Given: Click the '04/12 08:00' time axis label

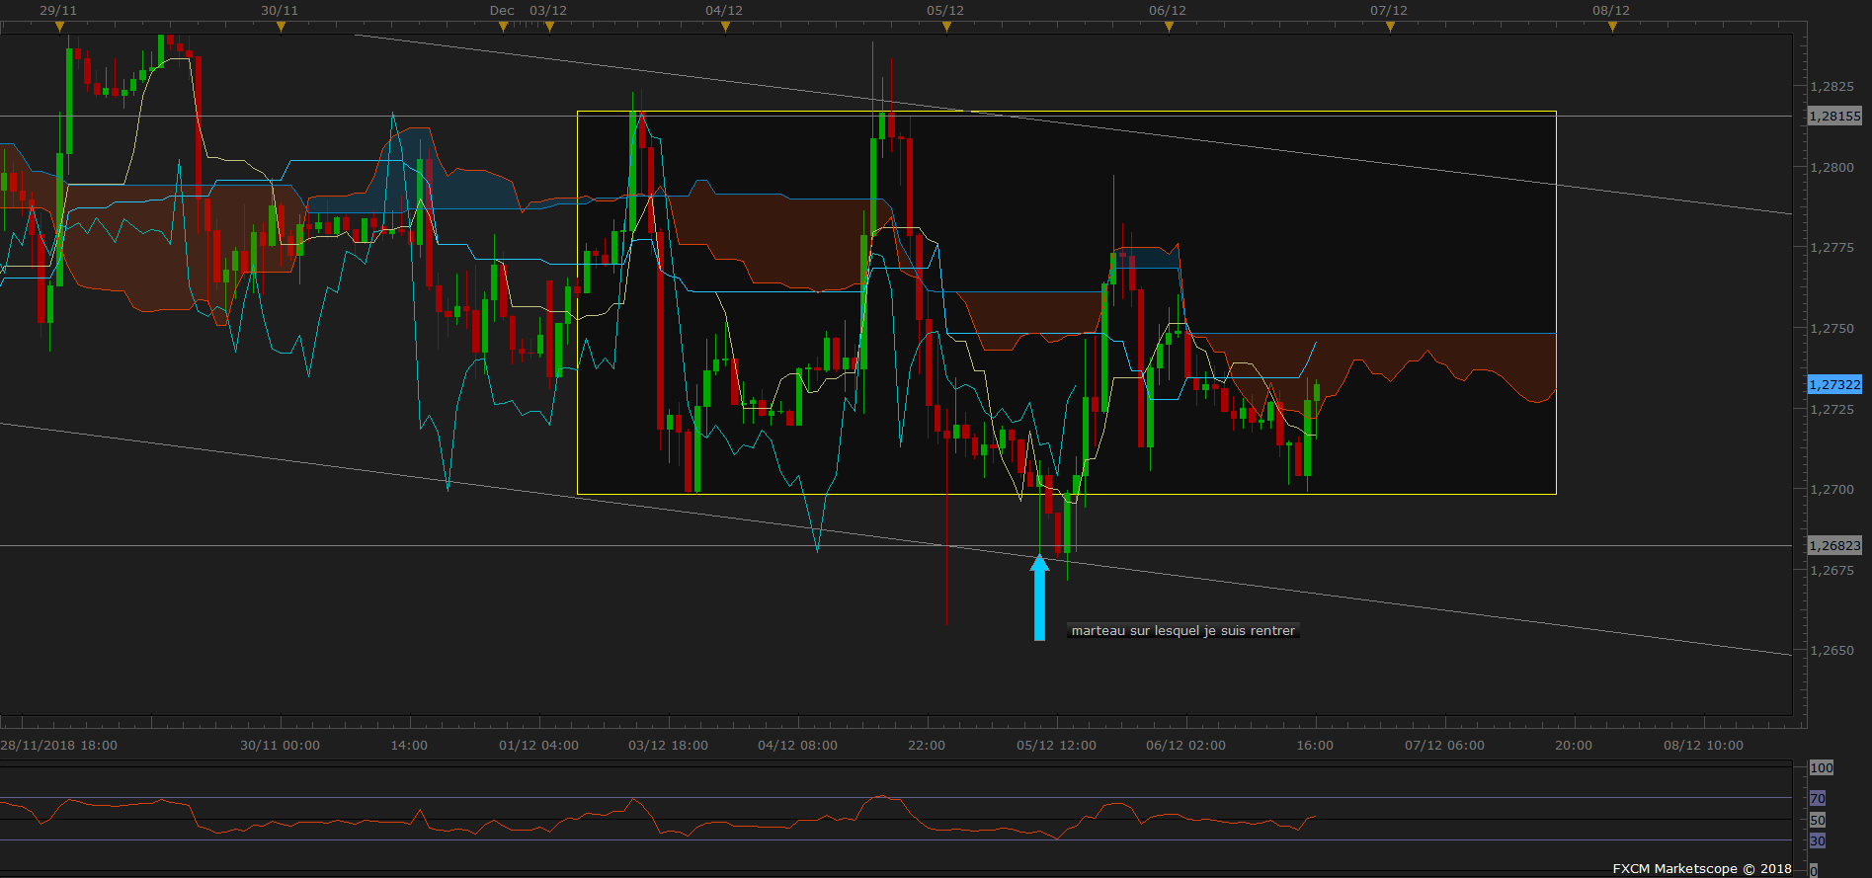Looking at the screenshot, I should (798, 746).
